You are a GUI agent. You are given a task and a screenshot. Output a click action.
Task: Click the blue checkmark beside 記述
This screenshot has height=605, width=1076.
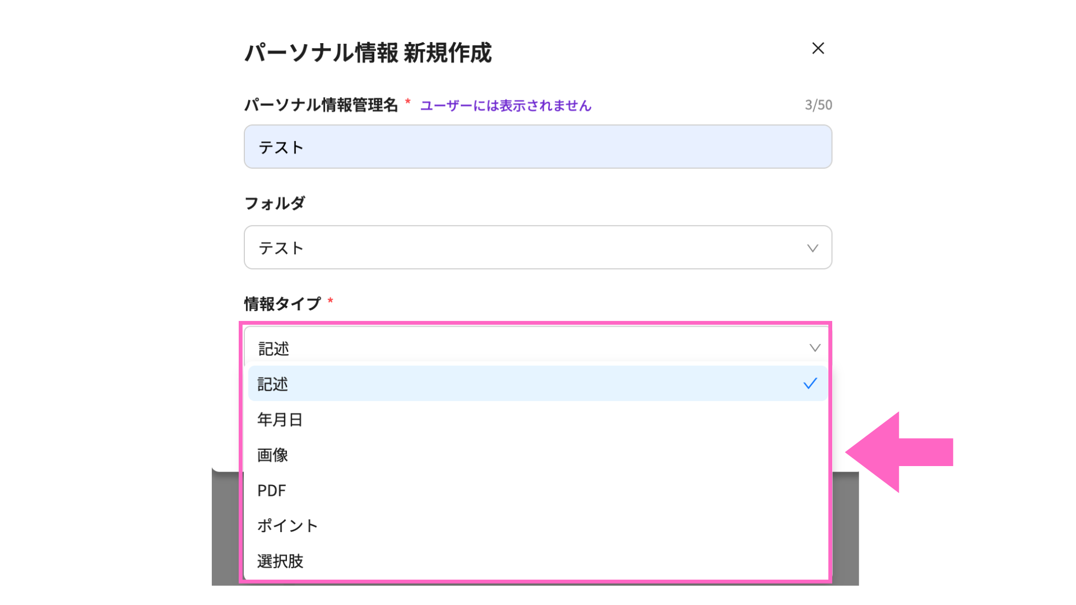tap(810, 384)
